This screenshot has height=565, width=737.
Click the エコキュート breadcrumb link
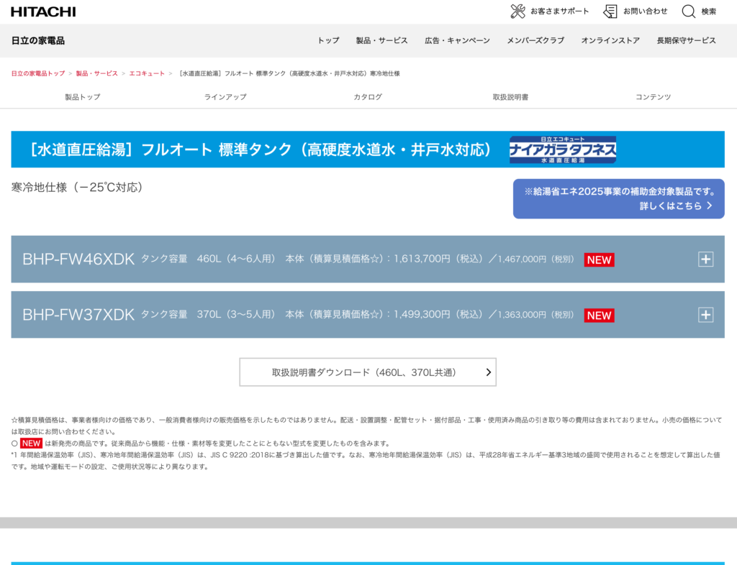(147, 73)
